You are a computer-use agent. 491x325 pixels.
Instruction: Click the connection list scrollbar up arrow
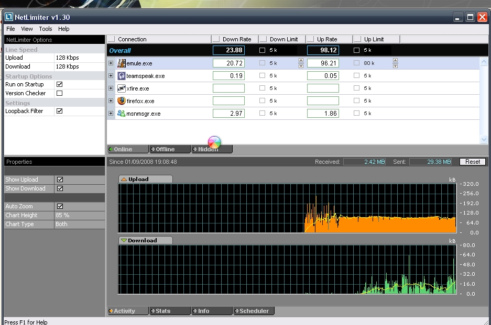point(484,62)
